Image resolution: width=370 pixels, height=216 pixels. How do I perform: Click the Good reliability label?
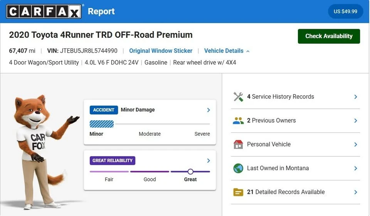pyautogui.click(x=150, y=179)
